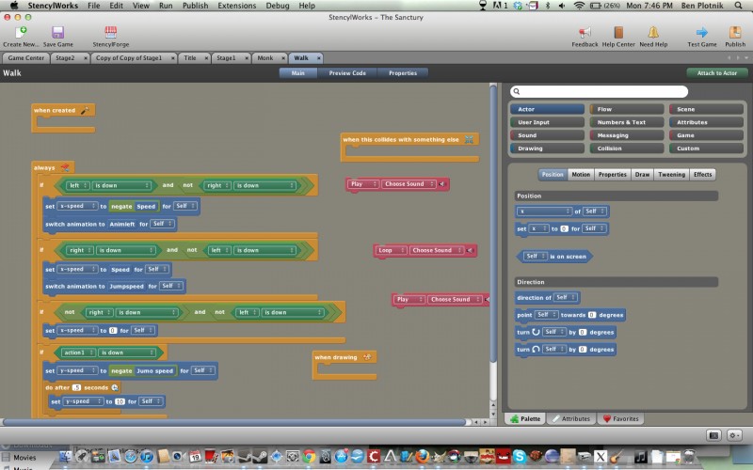Open Firefox from the Dock
The image size is (753, 470).
point(422,456)
